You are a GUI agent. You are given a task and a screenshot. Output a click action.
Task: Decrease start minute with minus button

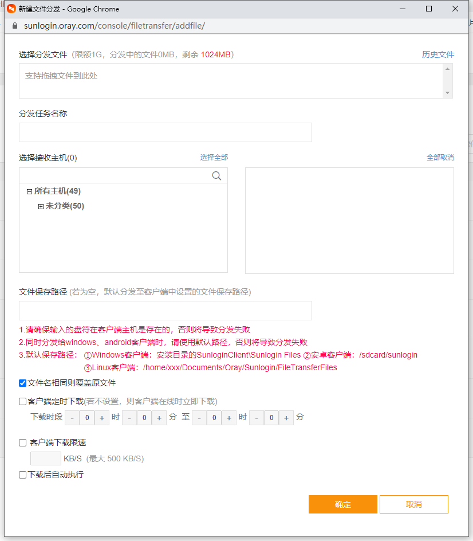tap(129, 418)
